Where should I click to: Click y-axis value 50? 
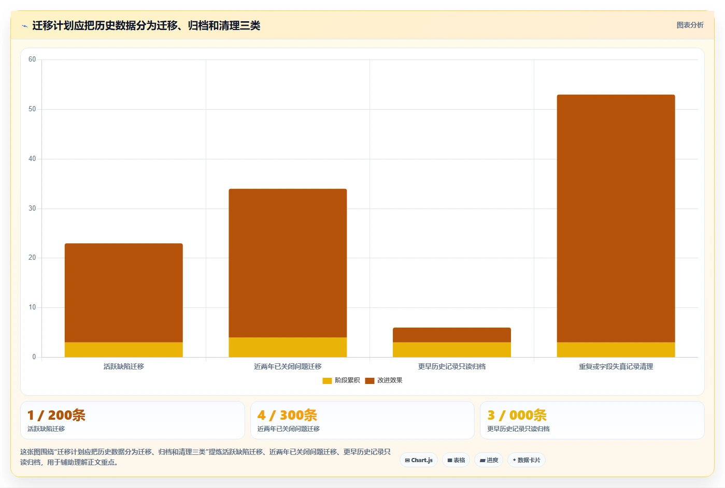click(32, 109)
